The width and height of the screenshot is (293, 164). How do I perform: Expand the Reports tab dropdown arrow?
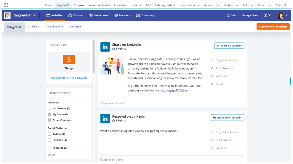[270, 5]
